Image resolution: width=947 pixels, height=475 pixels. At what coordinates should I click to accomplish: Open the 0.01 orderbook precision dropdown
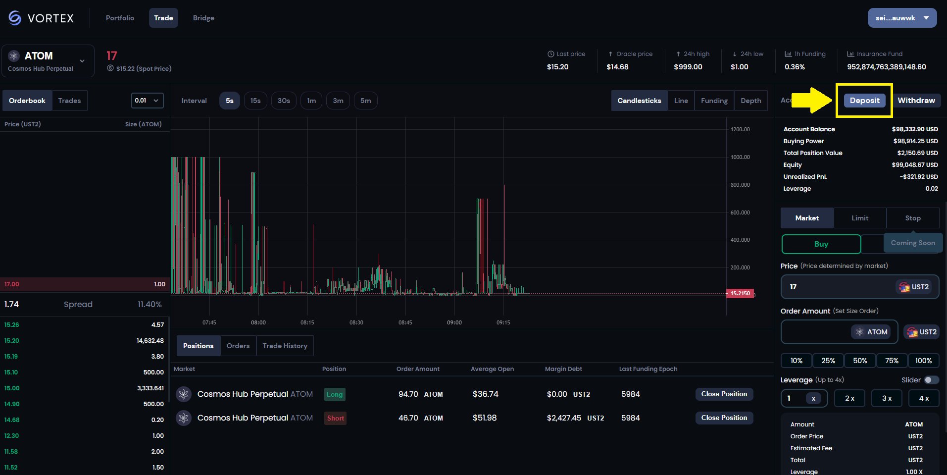(147, 101)
